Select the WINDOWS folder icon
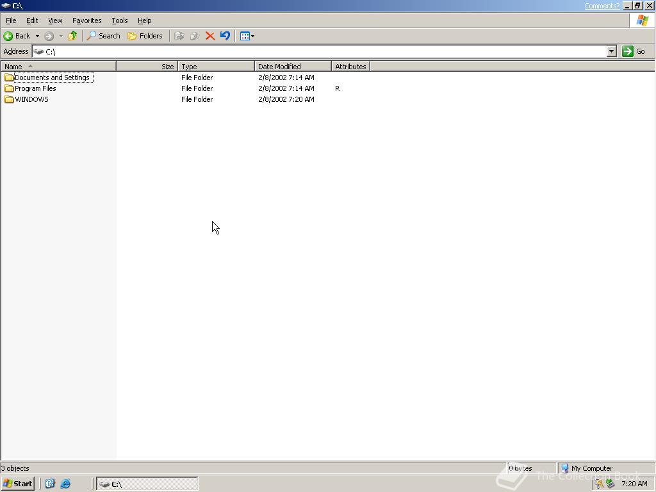The width and height of the screenshot is (656, 492). click(x=9, y=99)
